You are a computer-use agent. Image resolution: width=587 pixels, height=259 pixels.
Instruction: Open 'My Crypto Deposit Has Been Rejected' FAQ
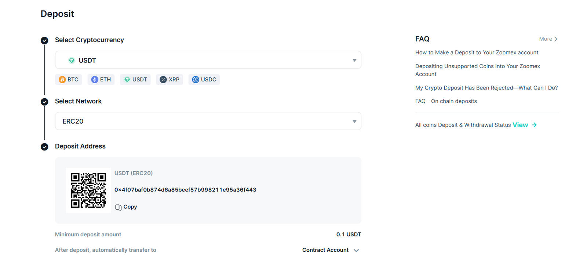486,88
